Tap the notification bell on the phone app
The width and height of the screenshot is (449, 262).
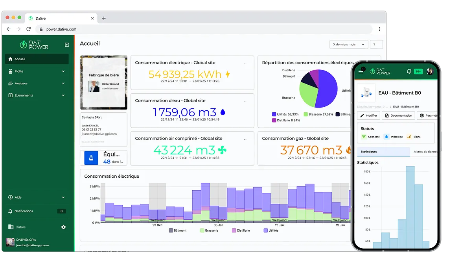409,71
